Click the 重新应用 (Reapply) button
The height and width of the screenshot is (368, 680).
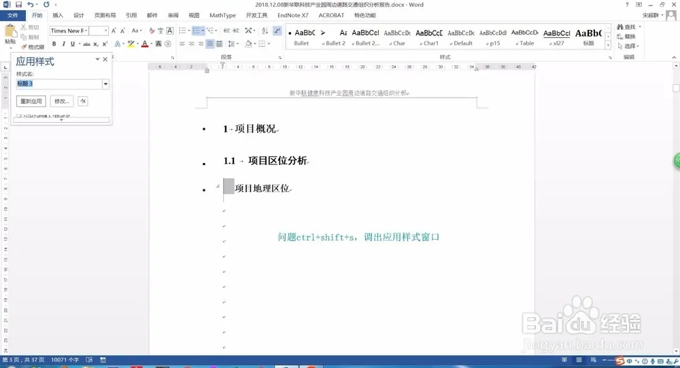tap(31, 101)
